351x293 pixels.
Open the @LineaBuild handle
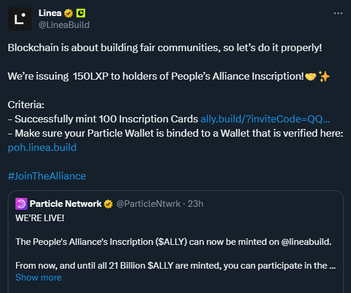(x=64, y=25)
